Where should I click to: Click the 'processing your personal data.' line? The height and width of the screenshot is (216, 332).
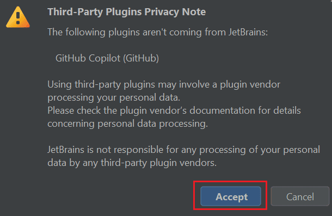[114, 97]
